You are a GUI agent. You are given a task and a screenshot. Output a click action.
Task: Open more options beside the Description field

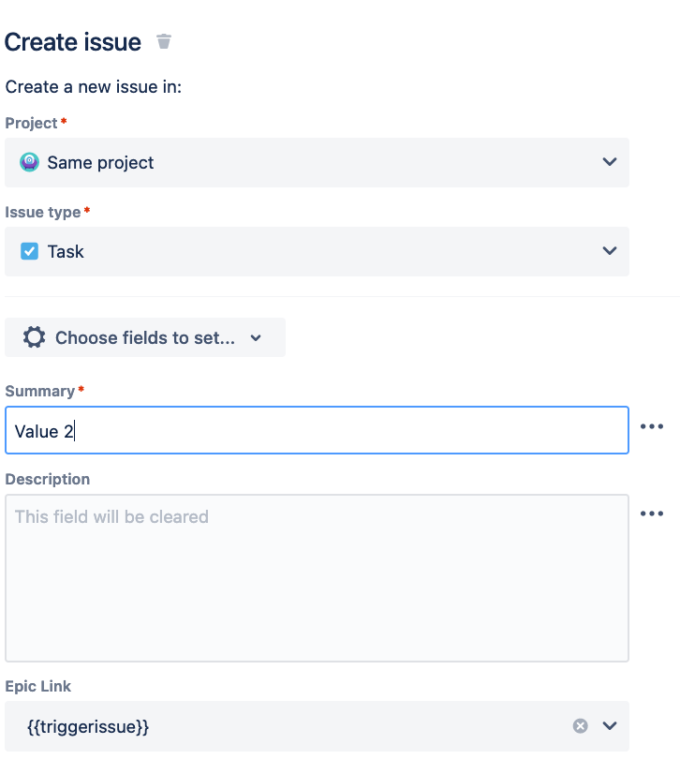(652, 514)
